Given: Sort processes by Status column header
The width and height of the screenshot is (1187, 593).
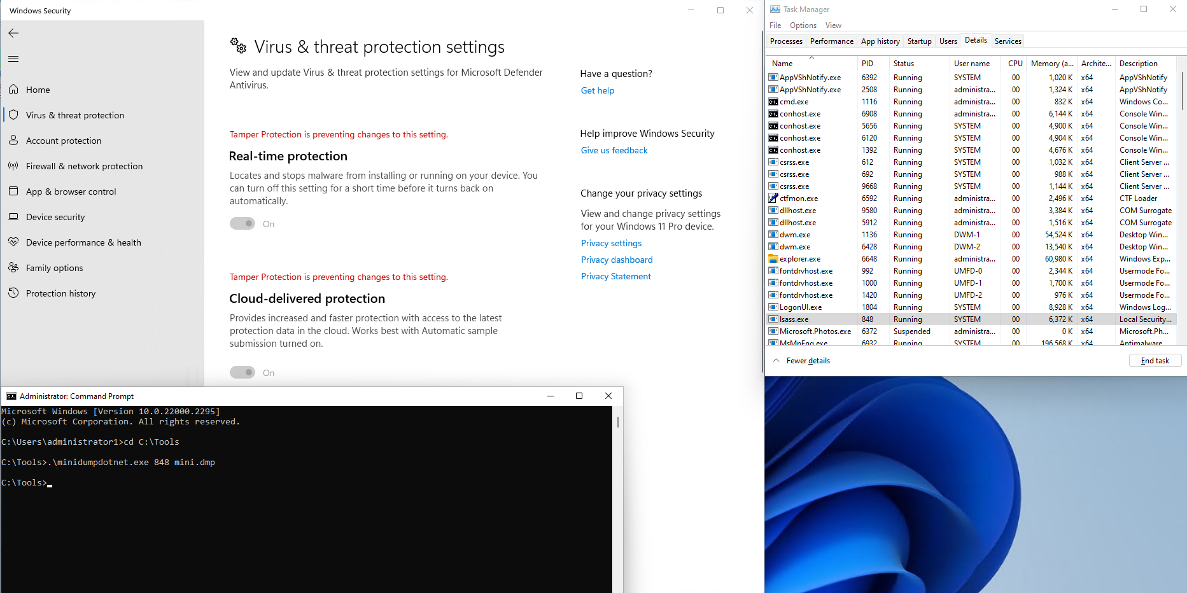Looking at the screenshot, I should pyautogui.click(x=919, y=63).
